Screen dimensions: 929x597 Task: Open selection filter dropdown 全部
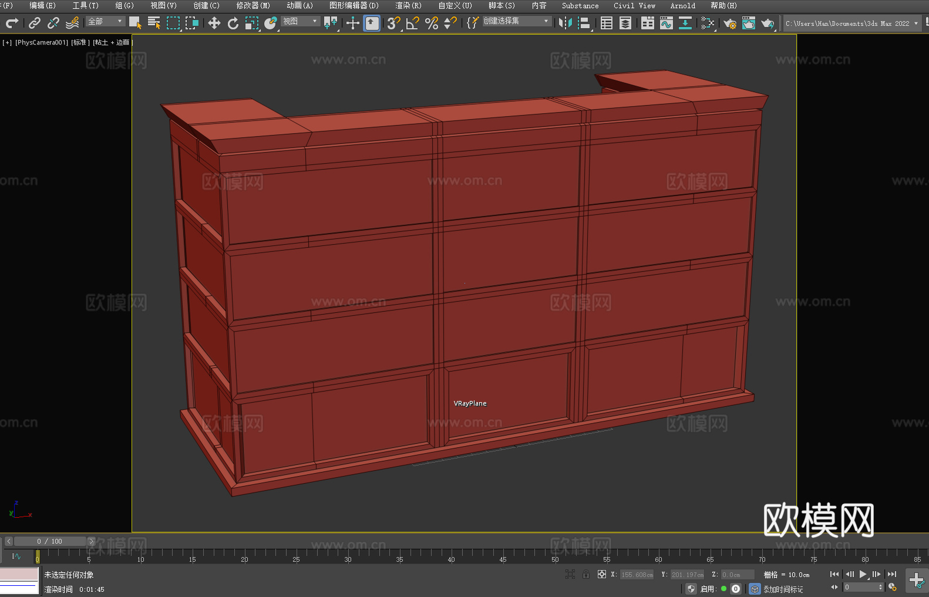106,21
